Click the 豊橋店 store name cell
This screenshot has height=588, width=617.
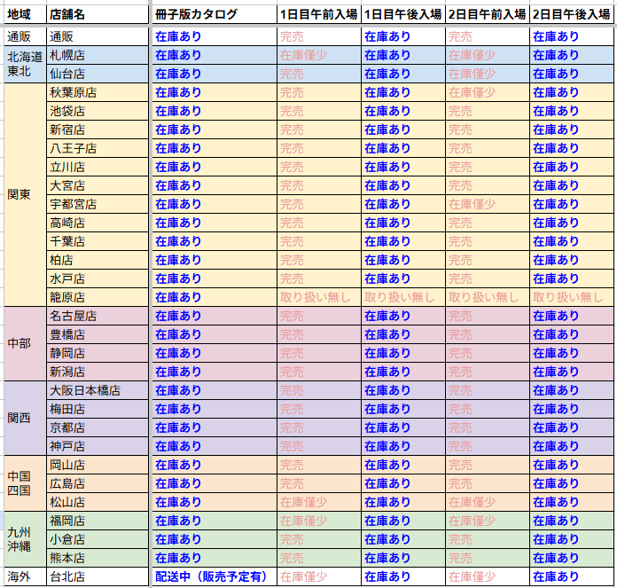98,334
